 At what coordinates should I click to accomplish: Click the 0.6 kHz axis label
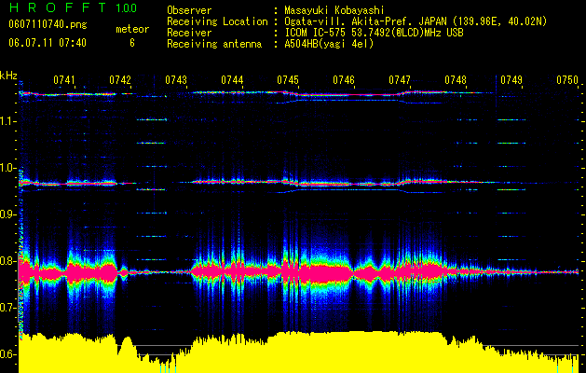click(8, 354)
